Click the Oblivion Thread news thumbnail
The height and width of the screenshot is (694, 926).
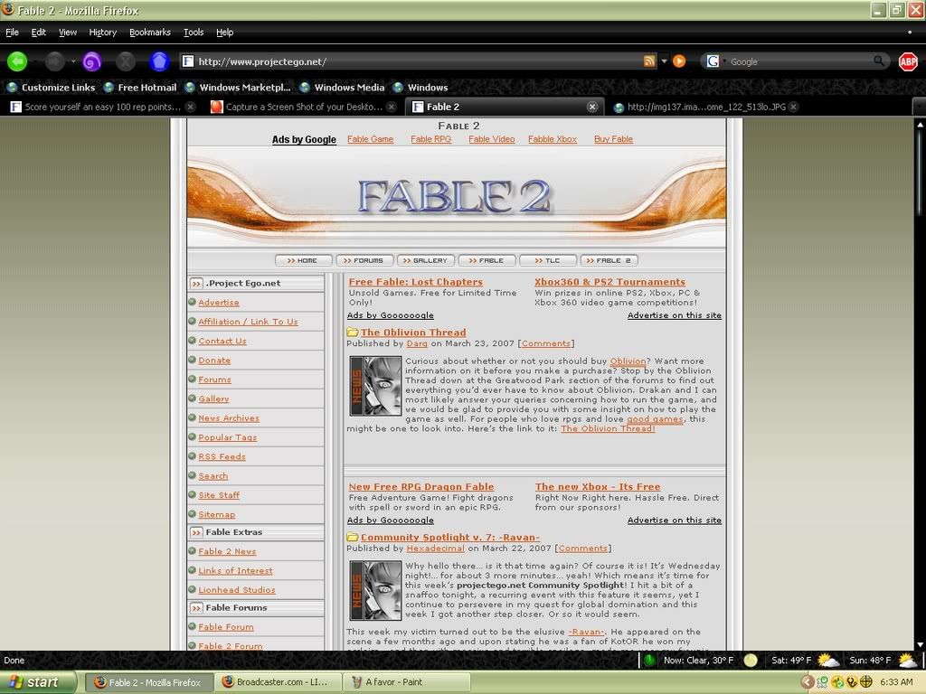click(375, 386)
